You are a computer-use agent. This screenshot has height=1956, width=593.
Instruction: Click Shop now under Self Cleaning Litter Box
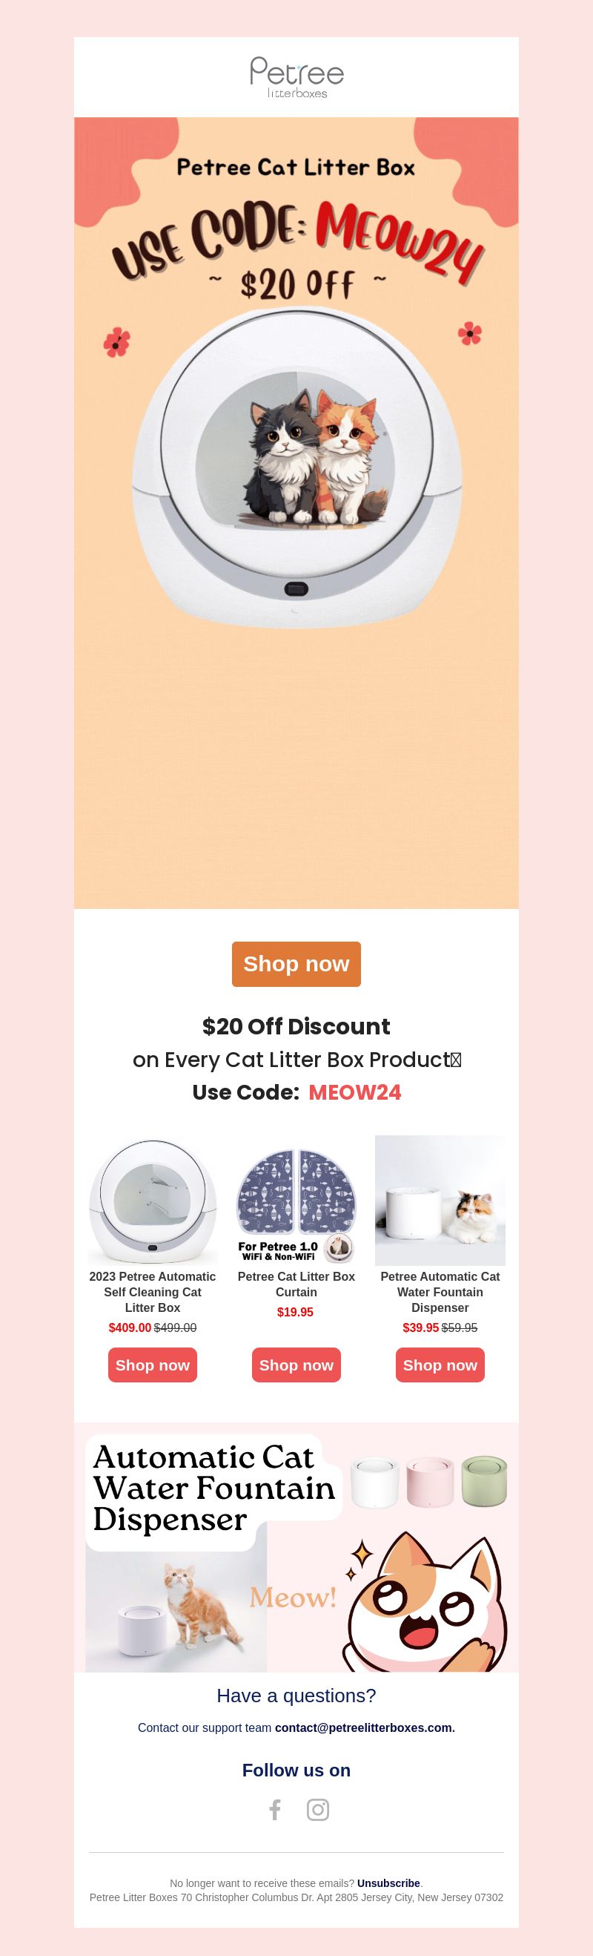[153, 1365]
